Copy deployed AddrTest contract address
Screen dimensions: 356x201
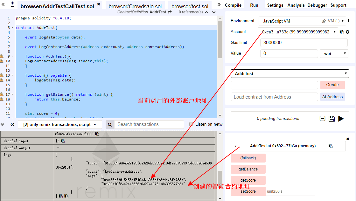[x=331, y=146]
